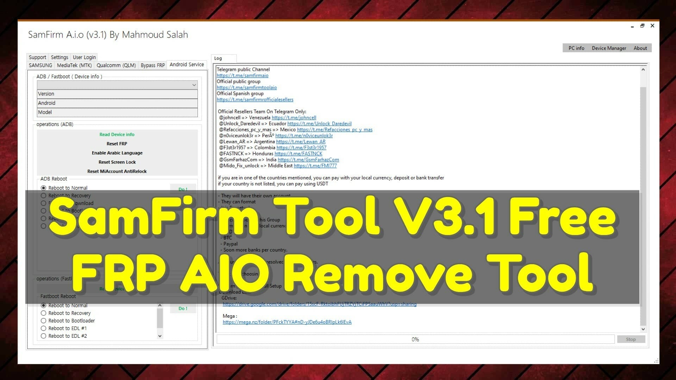The image size is (676, 380).
Task: Click the Reset MiAccount AntiRelock option
Action: (x=117, y=171)
